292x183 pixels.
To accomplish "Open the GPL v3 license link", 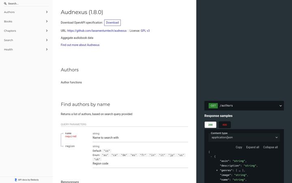I will (145, 30).
